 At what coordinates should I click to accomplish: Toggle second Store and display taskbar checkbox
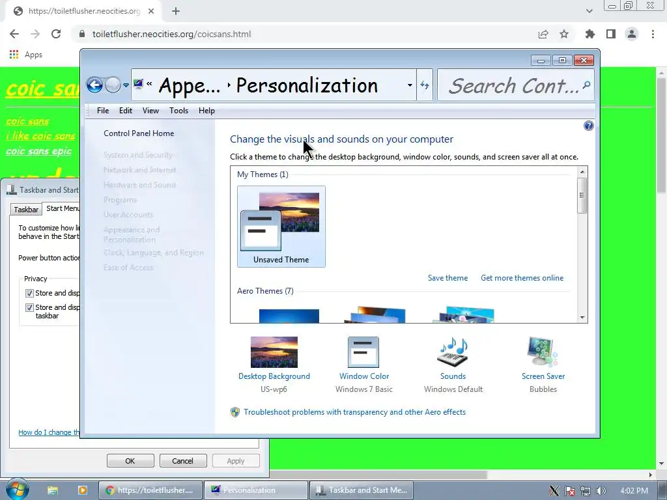[29, 307]
